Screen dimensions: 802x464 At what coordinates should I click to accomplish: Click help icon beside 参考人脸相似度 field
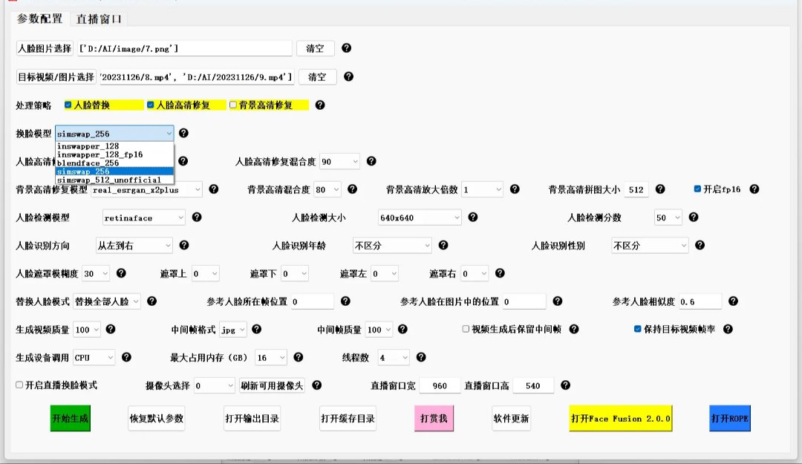(x=733, y=301)
